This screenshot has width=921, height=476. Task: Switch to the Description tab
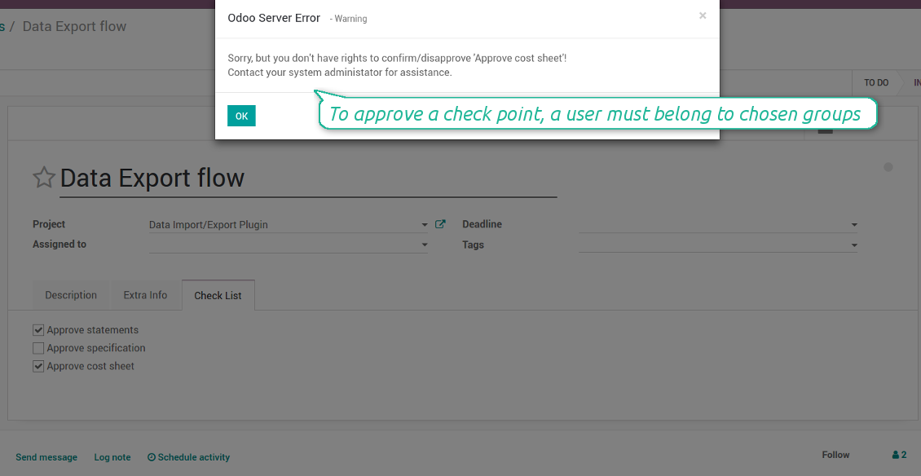point(71,295)
